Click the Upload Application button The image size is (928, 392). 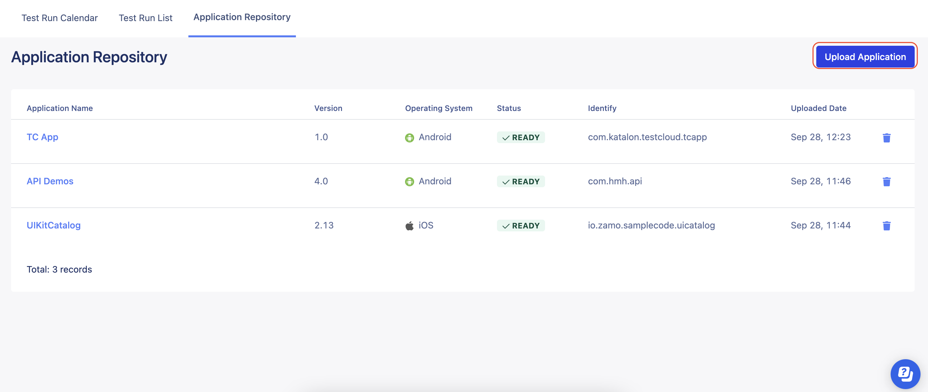coord(865,56)
